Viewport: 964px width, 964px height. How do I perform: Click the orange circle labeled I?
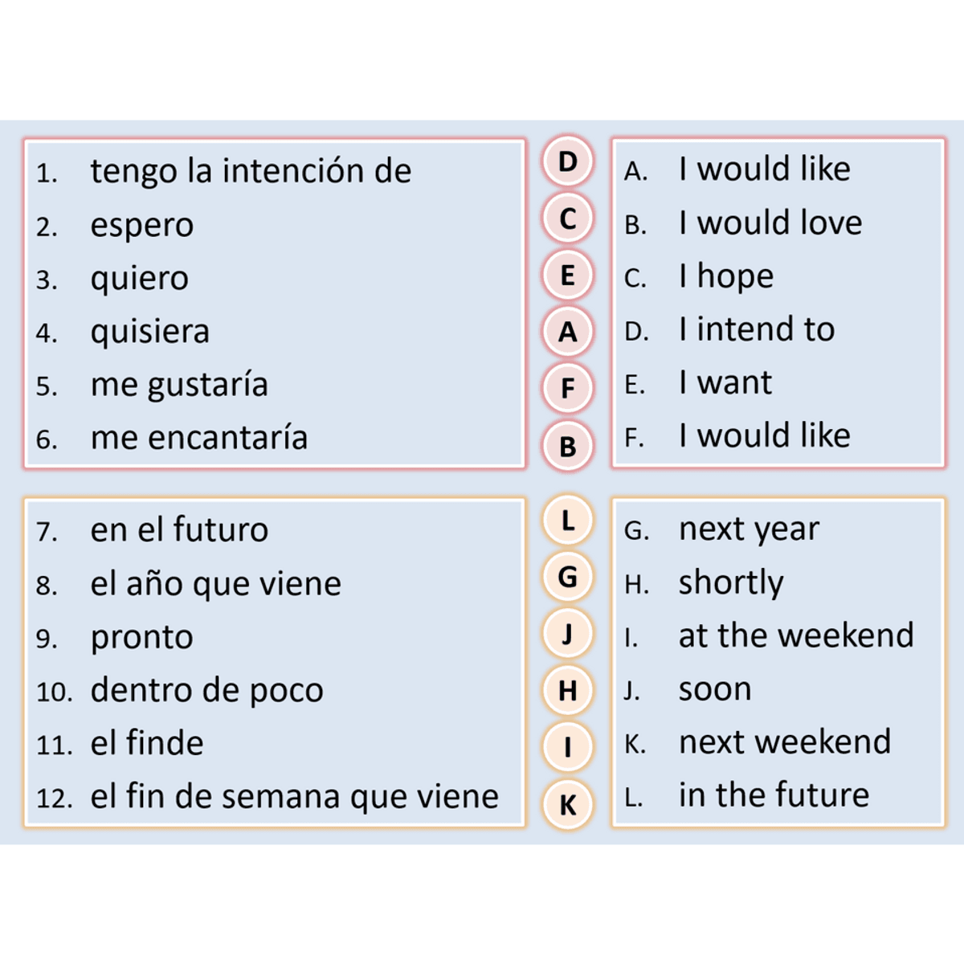567,747
